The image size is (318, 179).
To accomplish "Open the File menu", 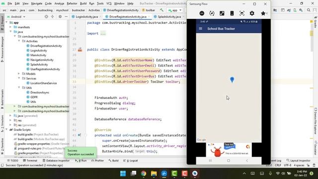I will pos(9,3).
